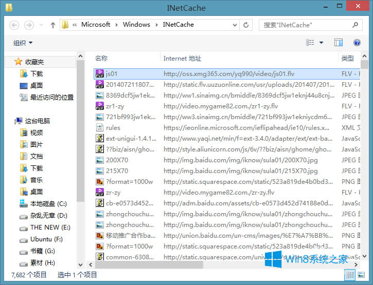Refresh the INetCache folder view
Screen dimensions: 373x285
tap(246, 25)
